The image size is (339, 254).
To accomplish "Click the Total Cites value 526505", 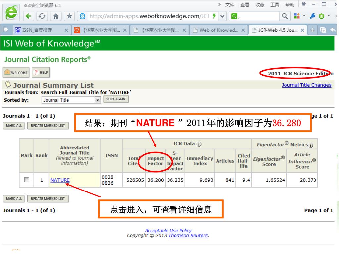I will tap(135, 180).
